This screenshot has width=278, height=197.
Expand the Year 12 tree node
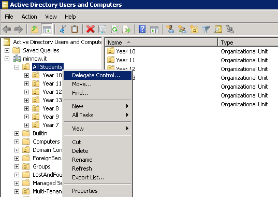(x=26, y=92)
